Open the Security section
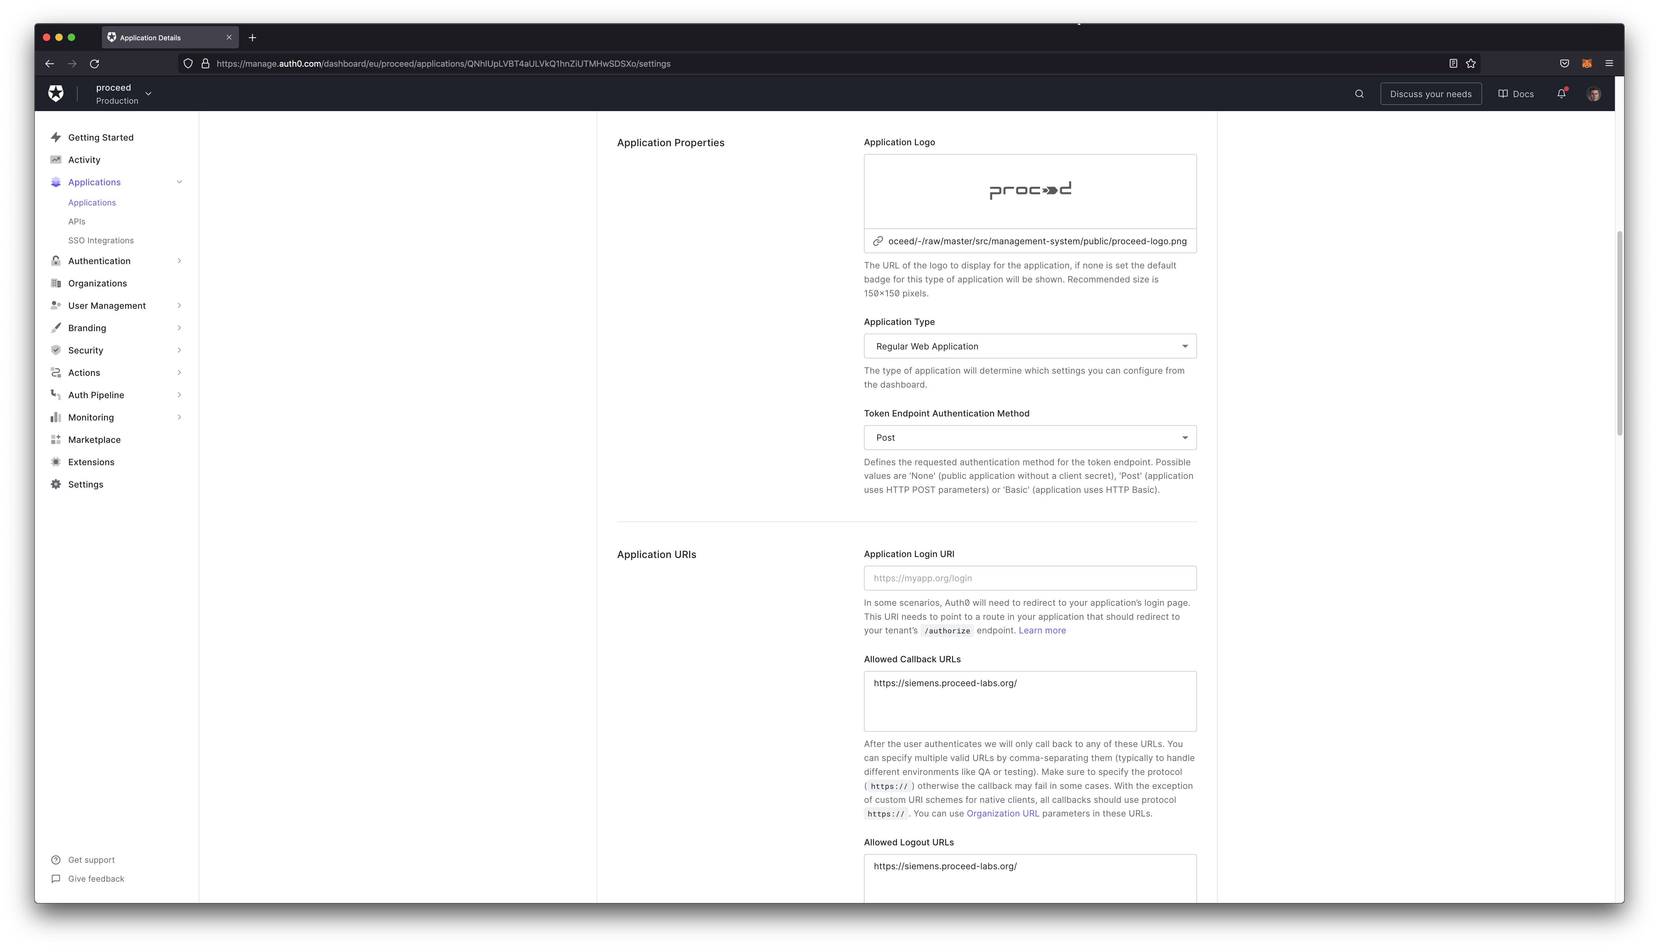This screenshot has height=949, width=1659. point(85,350)
